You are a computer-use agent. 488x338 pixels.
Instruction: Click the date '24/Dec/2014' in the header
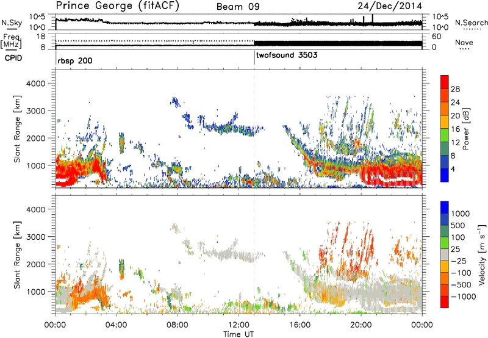[390, 6]
